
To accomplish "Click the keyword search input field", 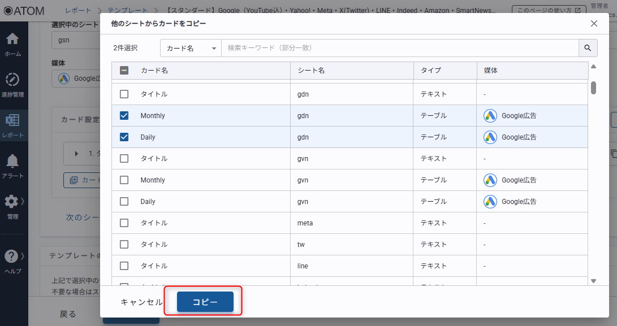I will [399, 48].
